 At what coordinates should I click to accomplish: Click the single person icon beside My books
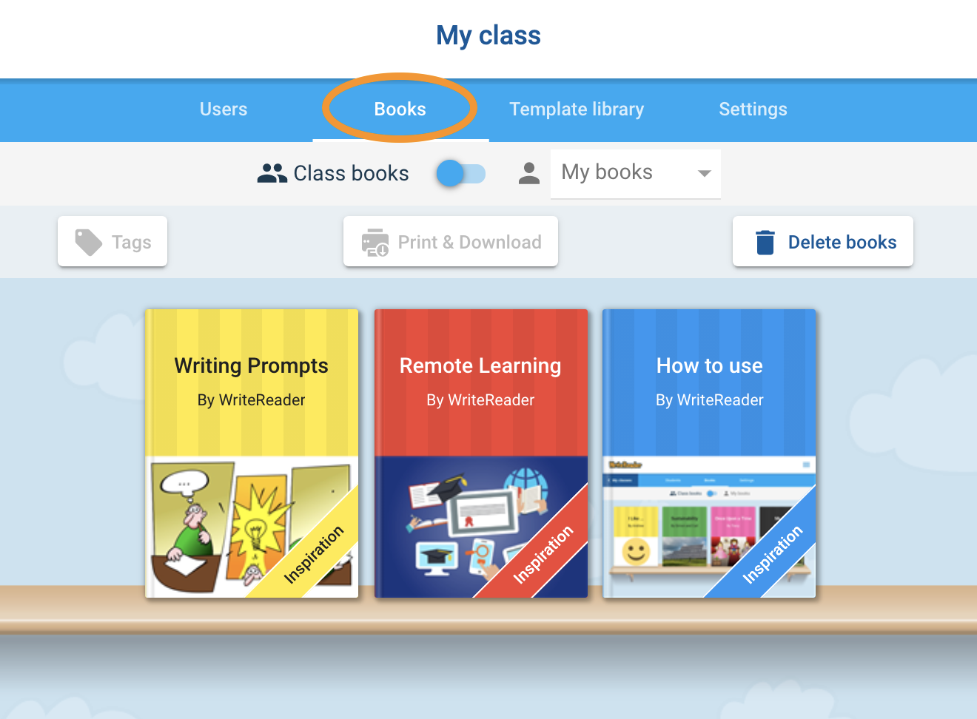[x=528, y=173]
